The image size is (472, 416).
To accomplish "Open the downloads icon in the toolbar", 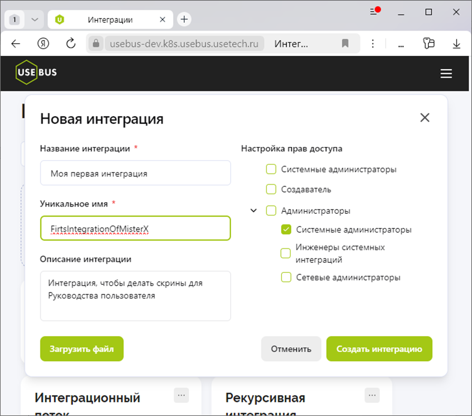I will click(456, 43).
